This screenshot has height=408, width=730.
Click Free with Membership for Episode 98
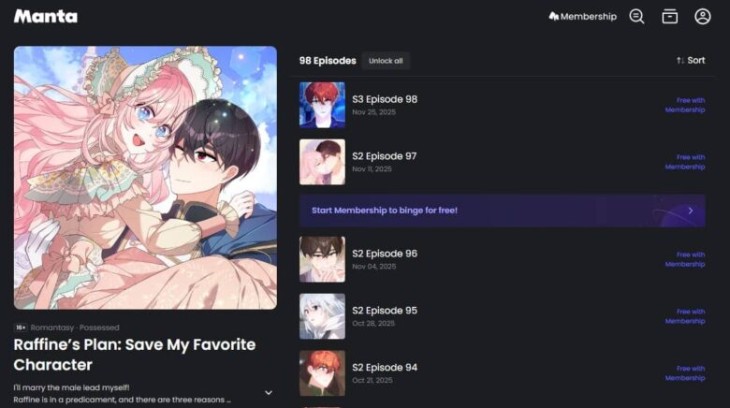pyautogui.click(x=685, y=105)
